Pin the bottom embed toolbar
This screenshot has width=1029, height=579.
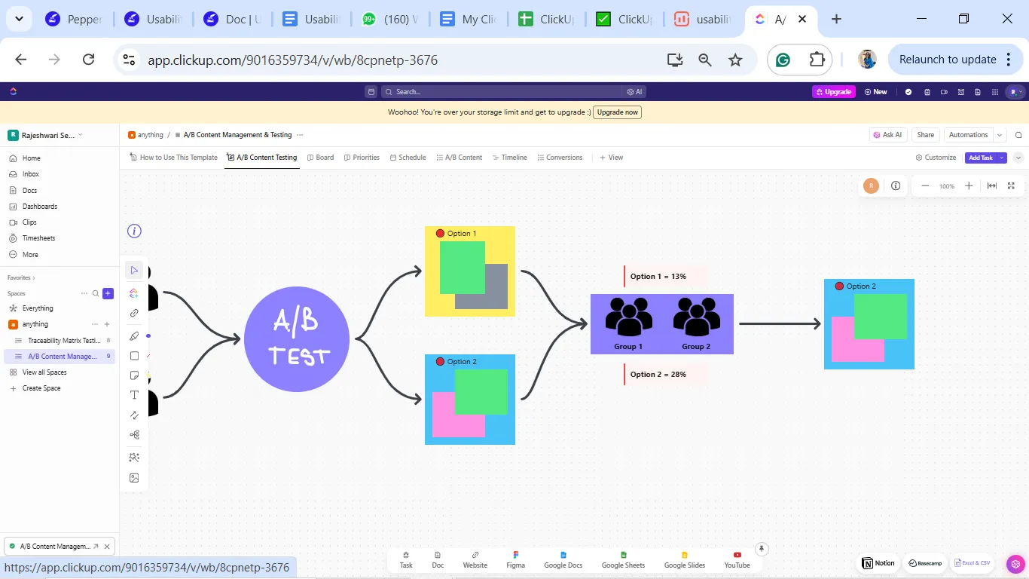pos(762,549)
